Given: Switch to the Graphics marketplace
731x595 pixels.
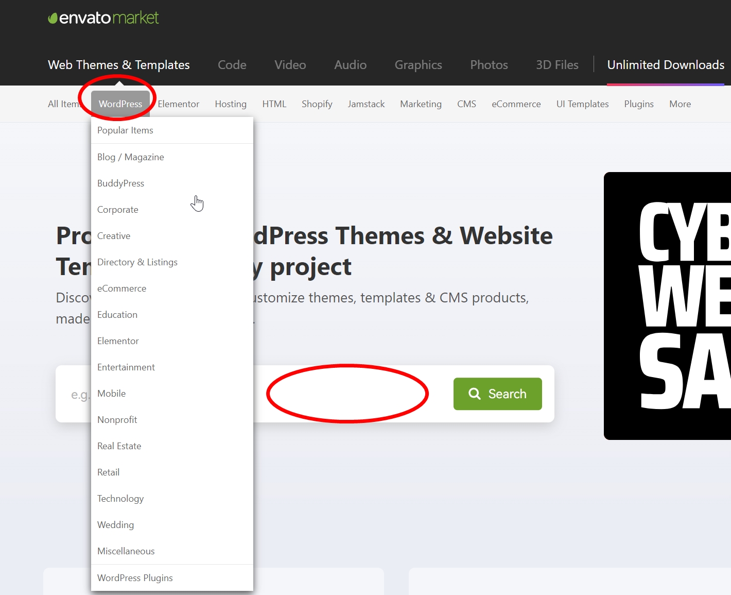Looking at the screenshot, I should [x=419, y=65].
